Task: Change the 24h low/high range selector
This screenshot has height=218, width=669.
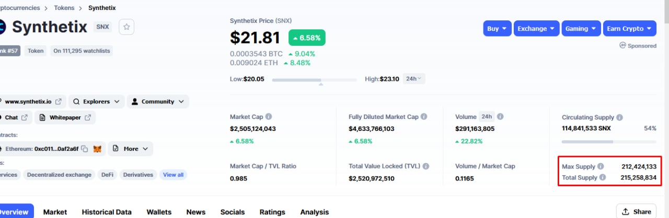Action: (414, 79)
